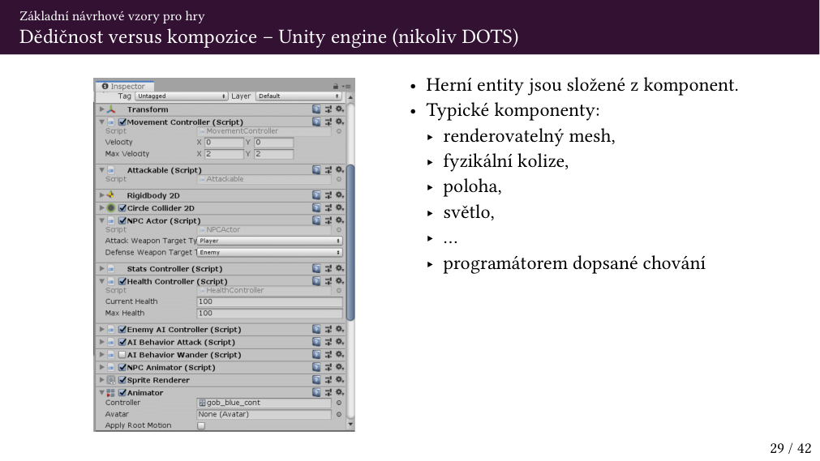The image size is (820, 461).
Task: Toggle Sprite Renderer enabled checkbox
Action: pyautogui.click(x=122, y=380)
